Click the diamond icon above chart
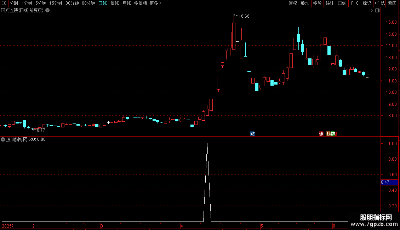400x230 pixels. 371,11
